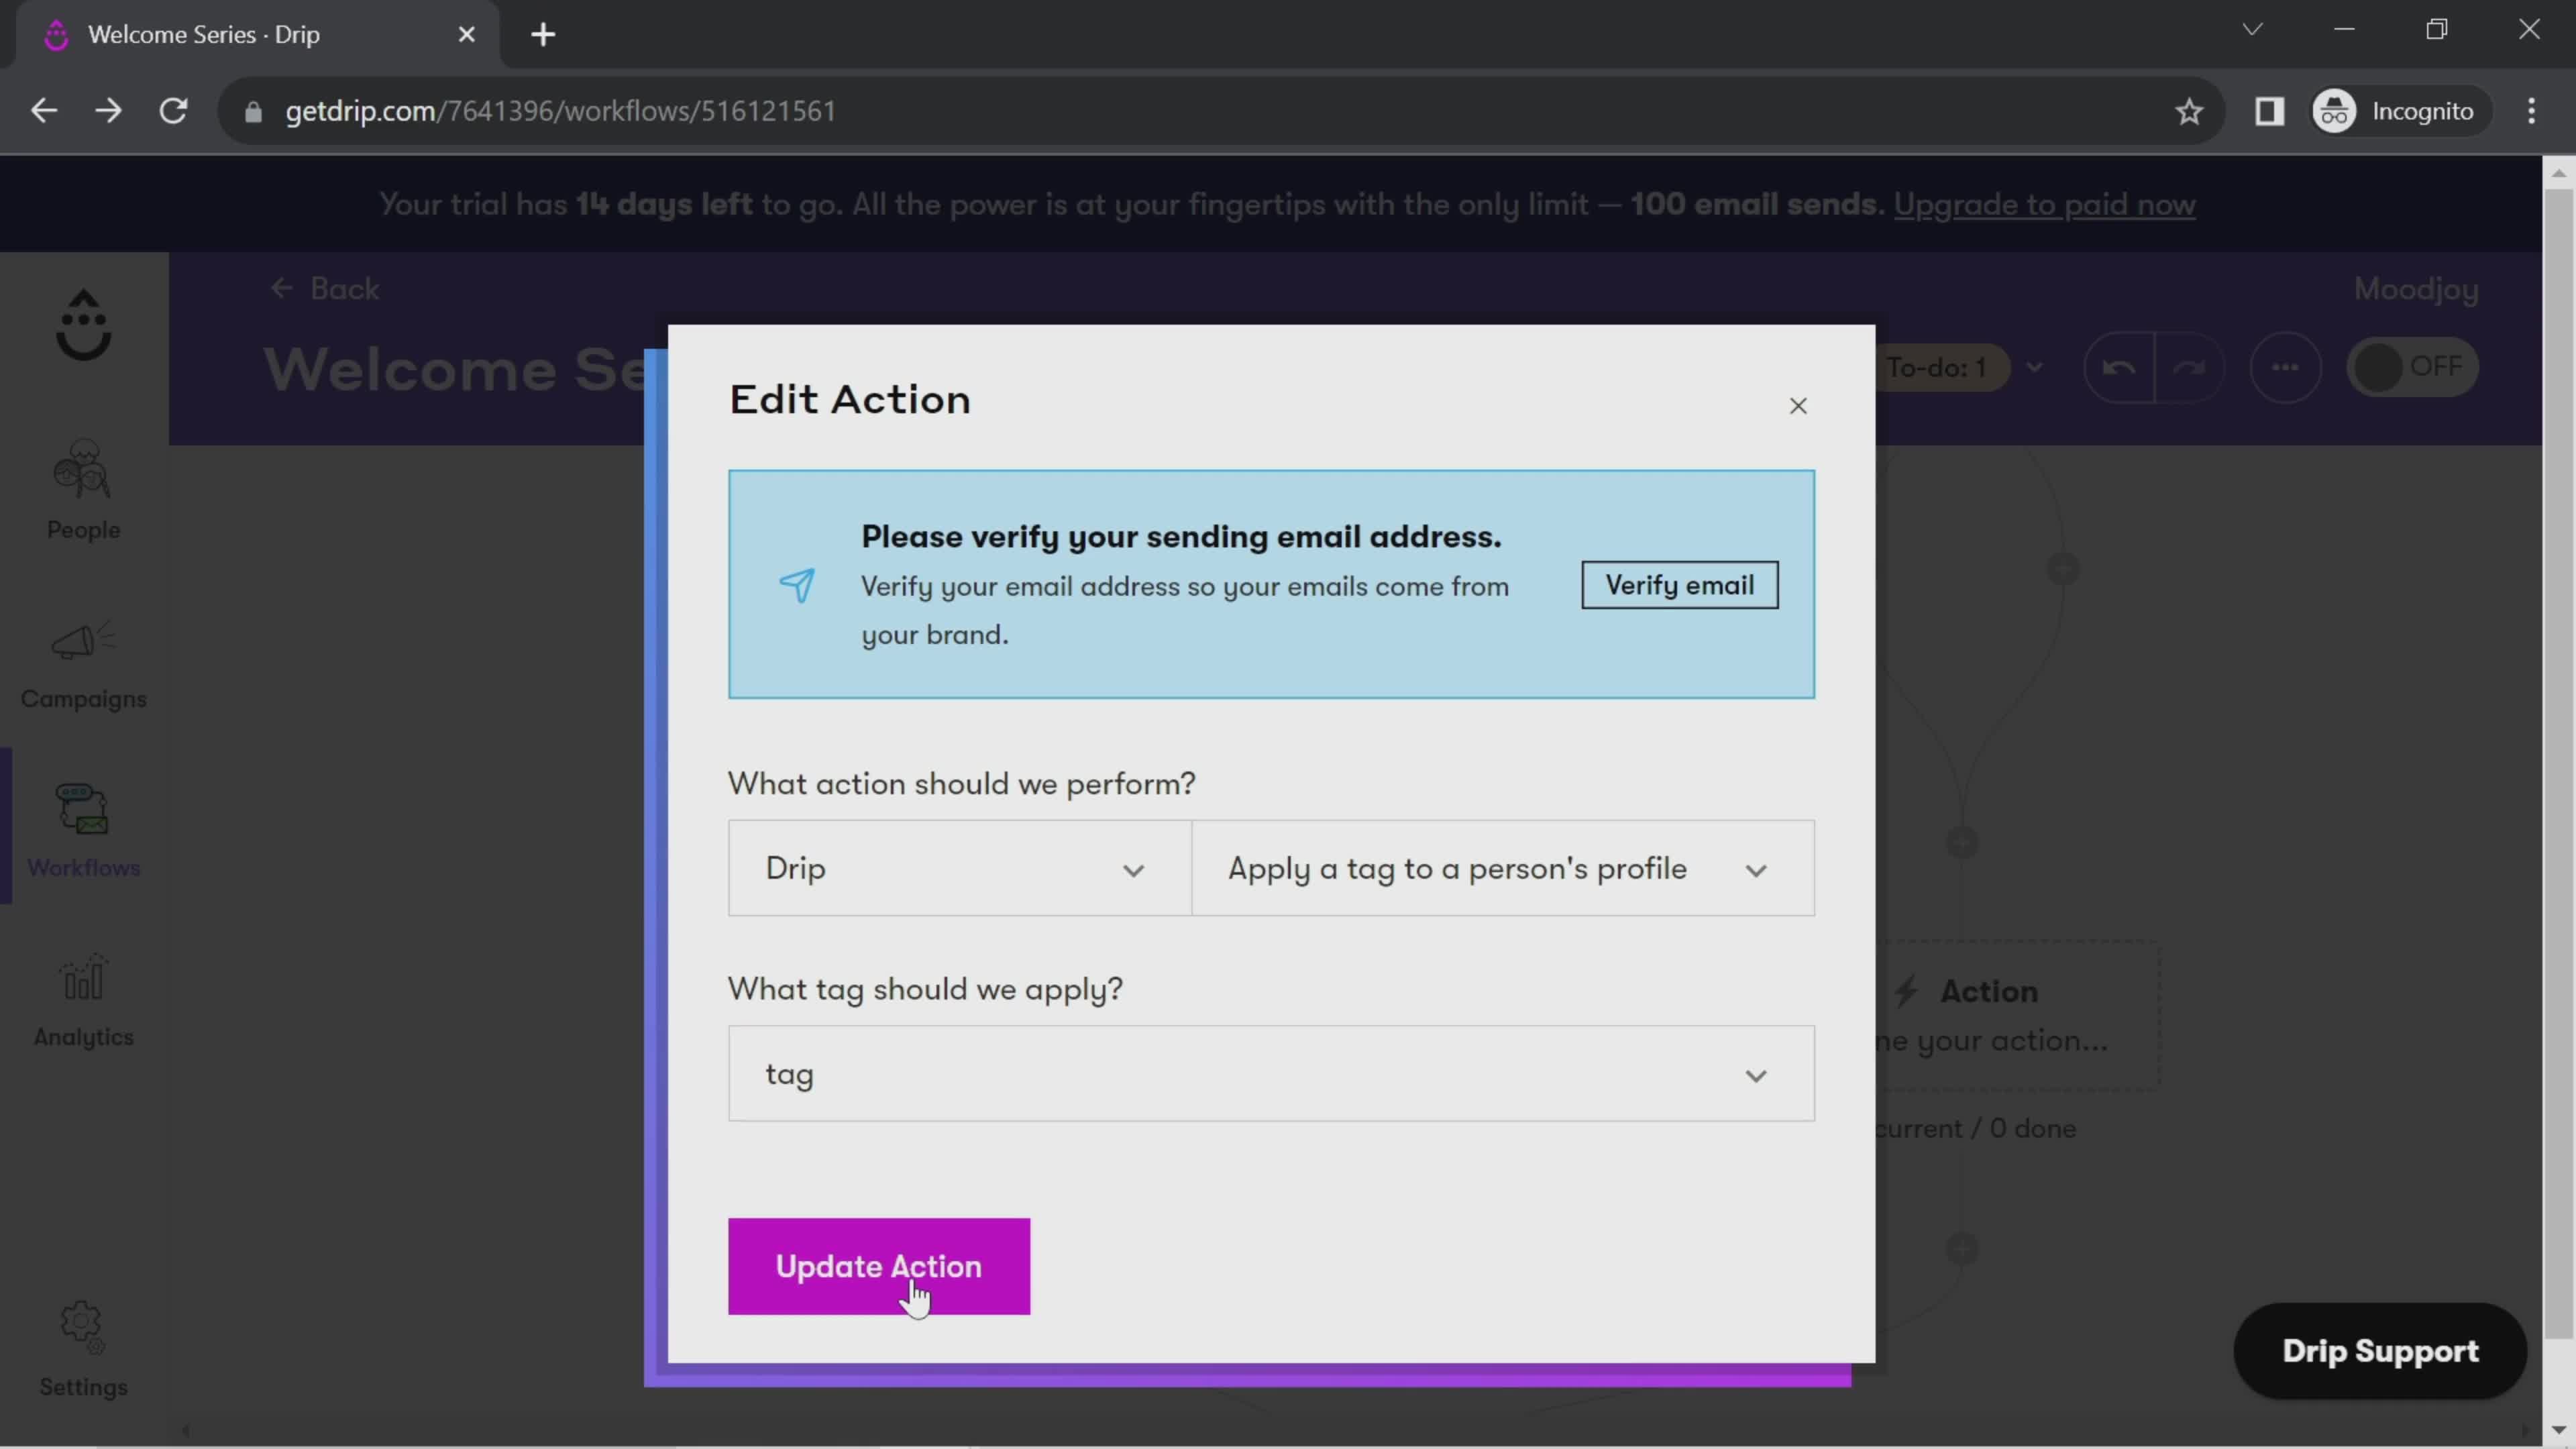Close the Edit Action dialog

[1798, 403]
